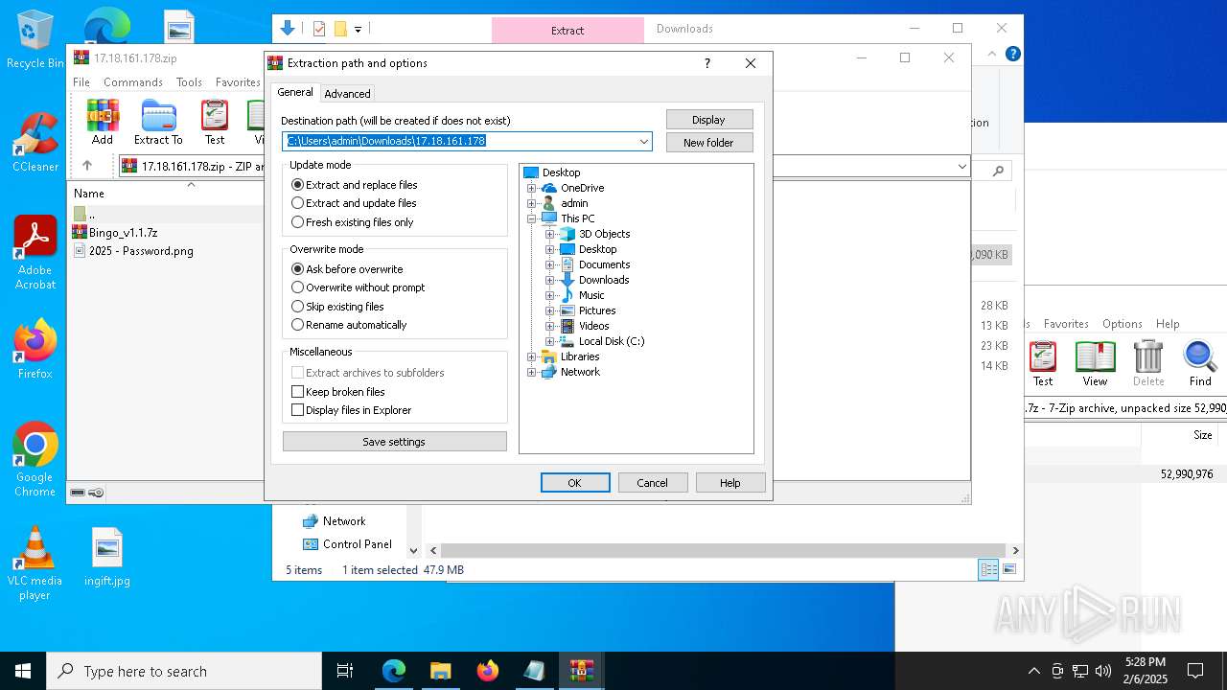Select Google Chrome desktop icon
1227x690 pixels.
tap(35, 460)
